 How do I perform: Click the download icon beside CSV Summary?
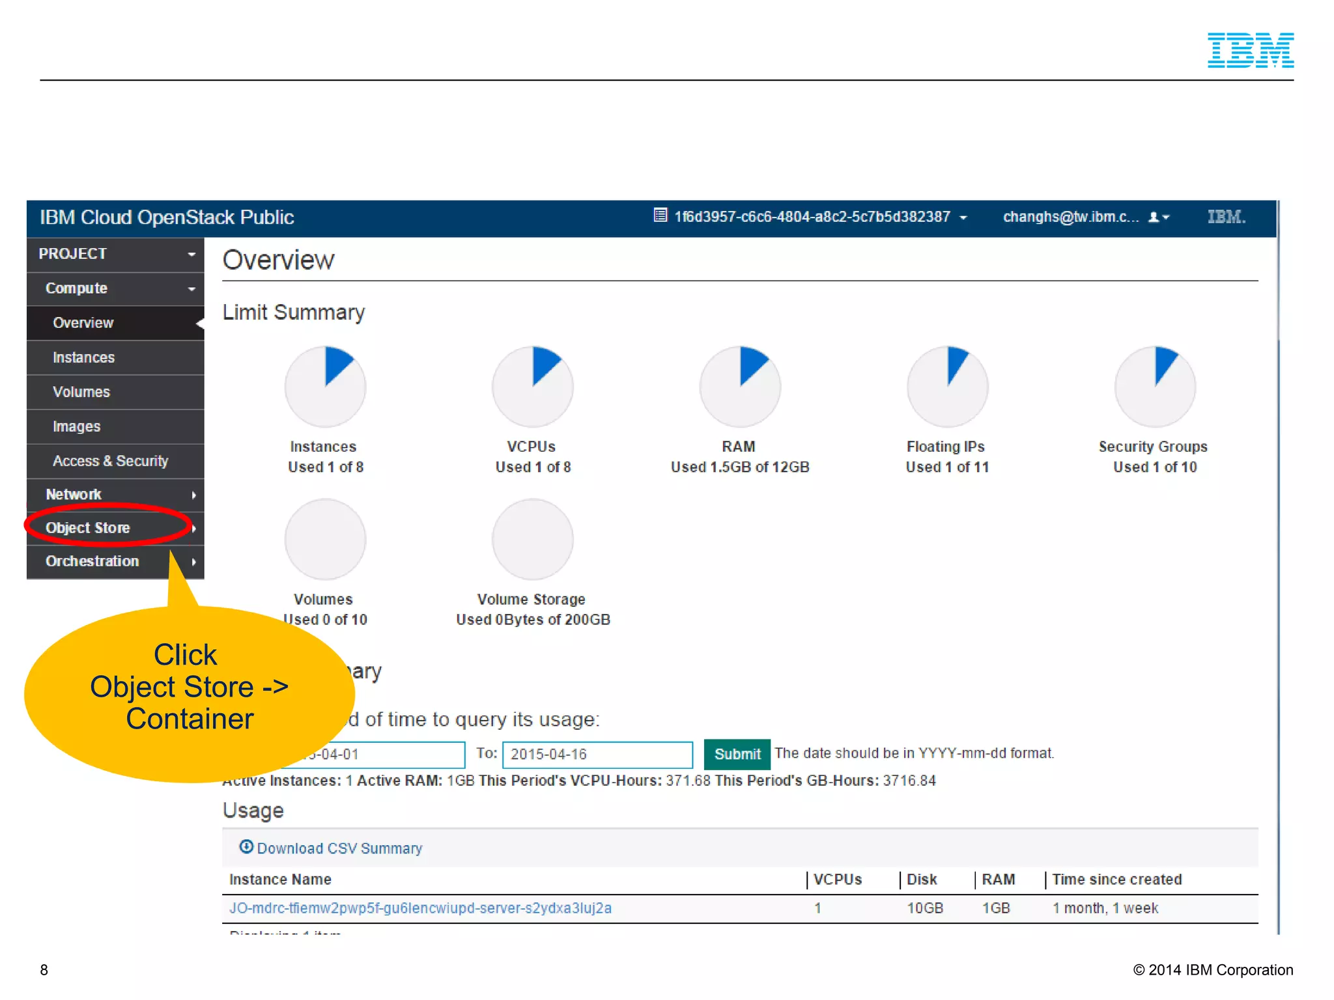click(x=246, y=846)
